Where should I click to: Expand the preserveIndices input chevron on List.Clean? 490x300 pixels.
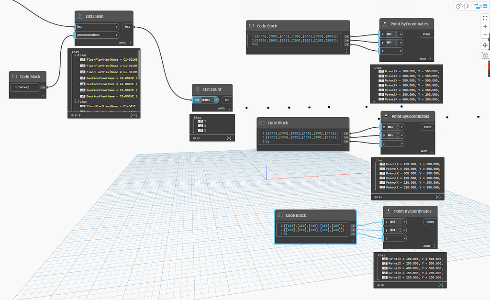pos(117,35)
